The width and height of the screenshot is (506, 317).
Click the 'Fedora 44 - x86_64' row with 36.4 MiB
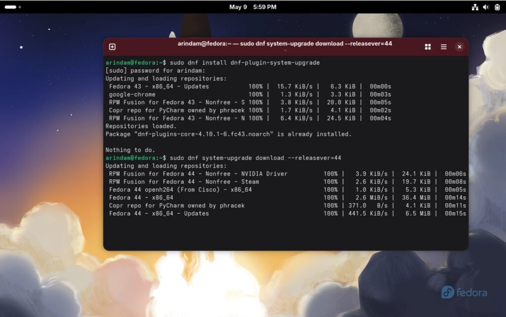tap(287, 197)
